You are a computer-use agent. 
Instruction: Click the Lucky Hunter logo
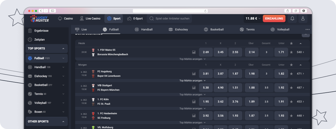point(37,19)
